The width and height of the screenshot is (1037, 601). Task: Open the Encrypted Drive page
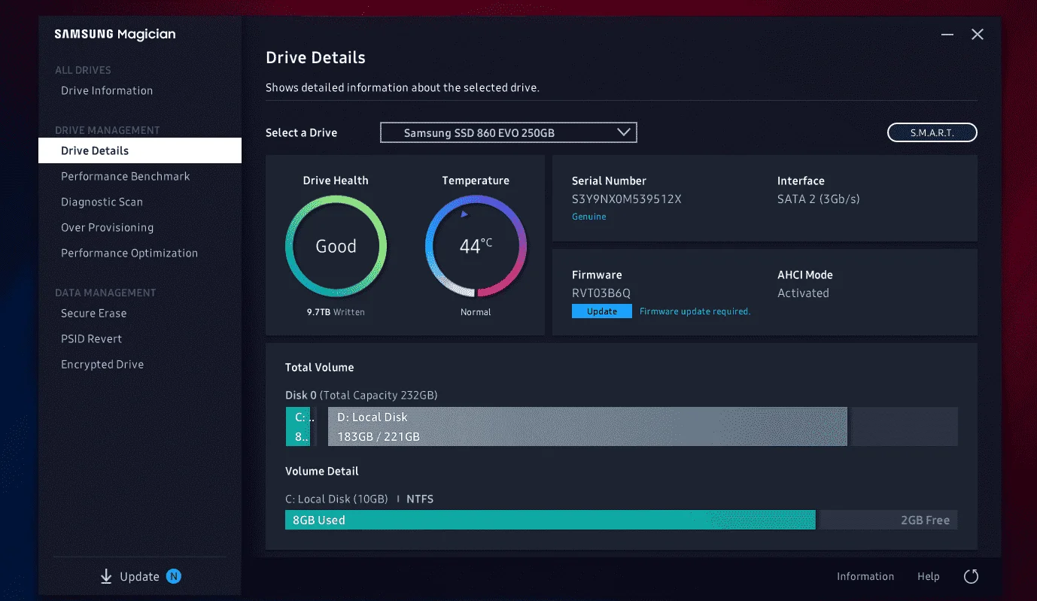(x=102, y=365)
